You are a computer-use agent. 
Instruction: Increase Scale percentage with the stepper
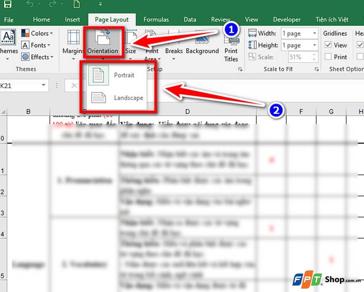313,55
